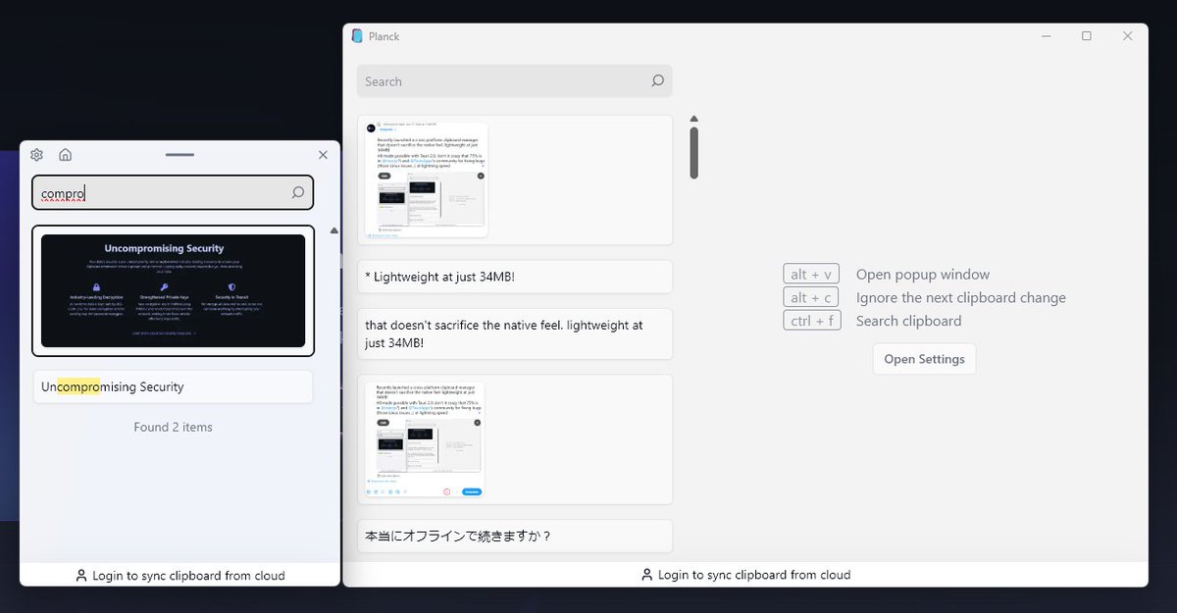Click search magnifier icon in Planck window
The width and height of the screenshot is (1177, 613).
657,81
